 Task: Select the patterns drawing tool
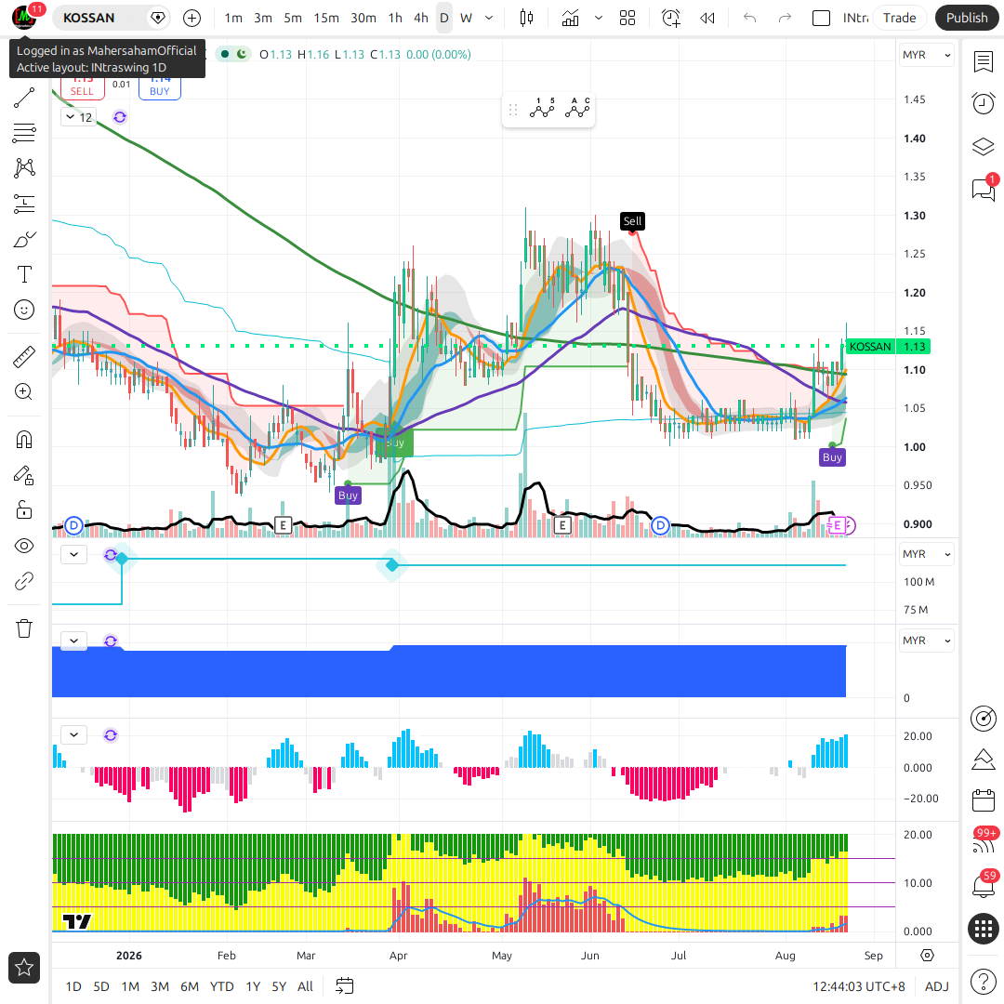(24, 168)
